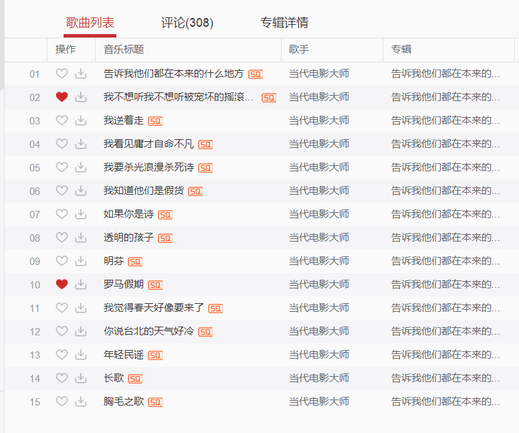
Task: Select song title 我不想听我不想听被宠坏的摇滚…
Action: [x=179, y=97]
